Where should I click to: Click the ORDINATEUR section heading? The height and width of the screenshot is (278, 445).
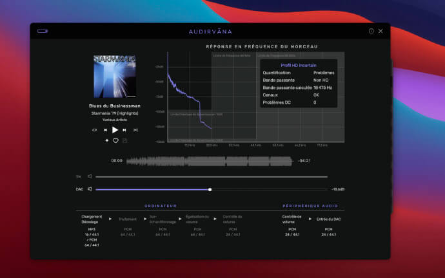[x=161, y=206]
